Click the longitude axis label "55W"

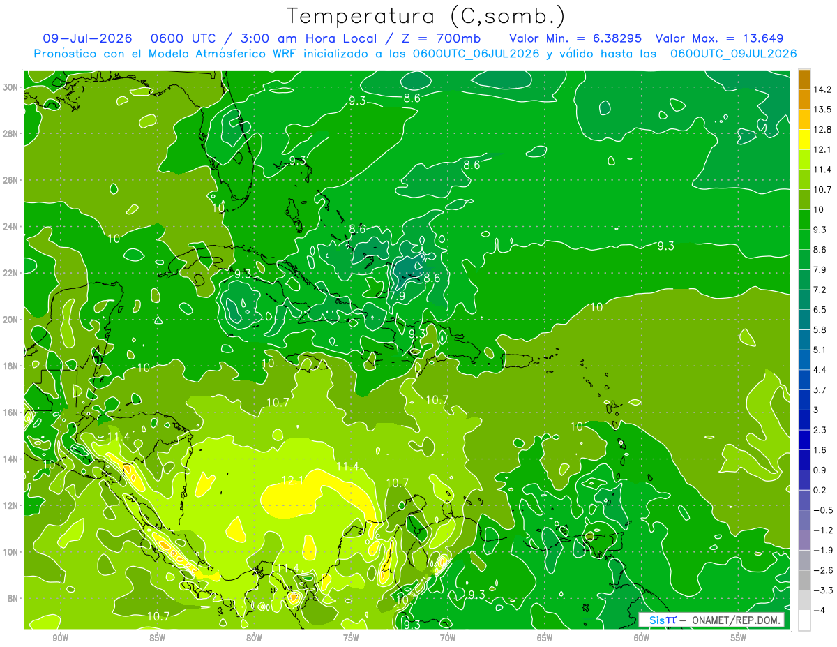(739, 638)
